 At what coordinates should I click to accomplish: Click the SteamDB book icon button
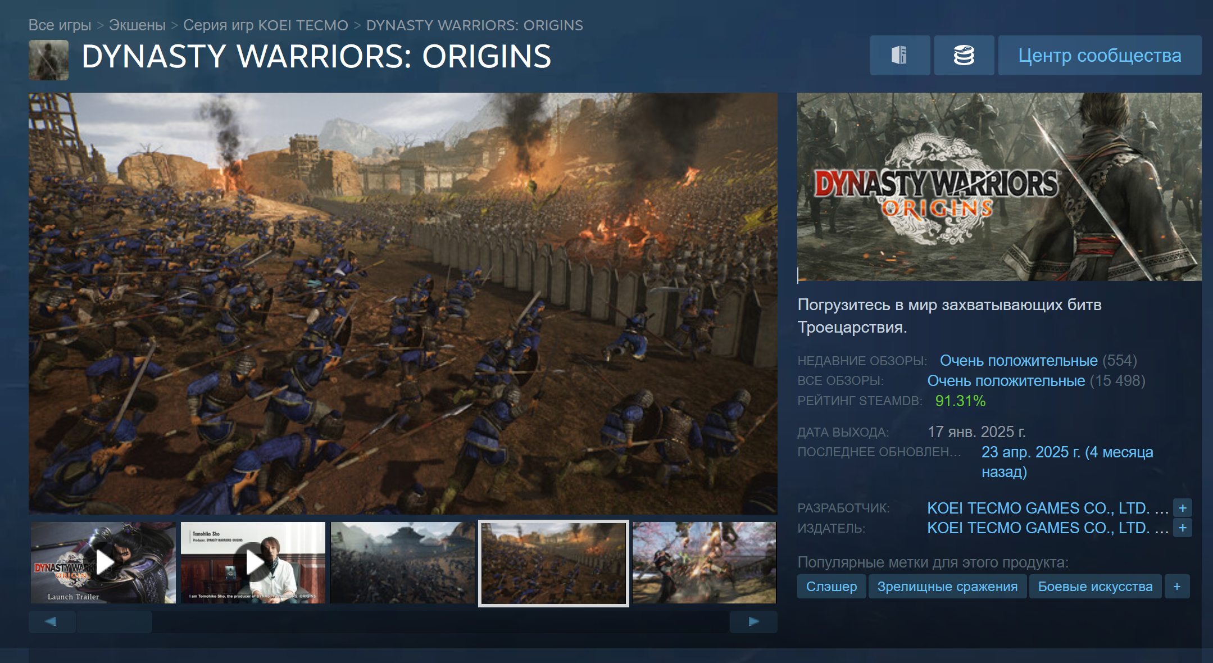pyautogui.click(x=899, y=55)
